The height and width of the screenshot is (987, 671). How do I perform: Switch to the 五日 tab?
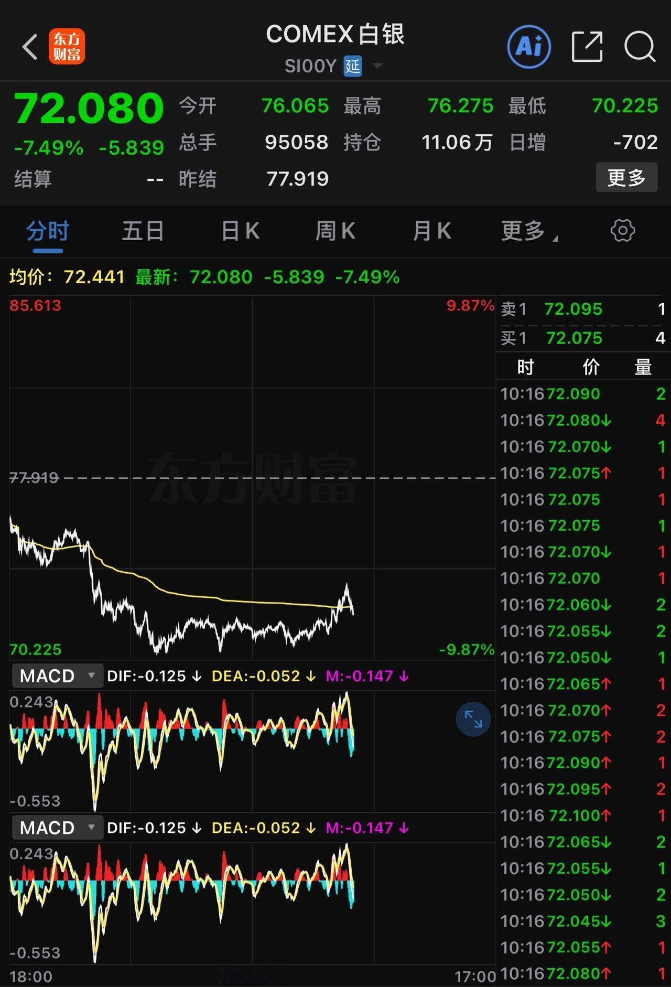[x=143, y=231]
